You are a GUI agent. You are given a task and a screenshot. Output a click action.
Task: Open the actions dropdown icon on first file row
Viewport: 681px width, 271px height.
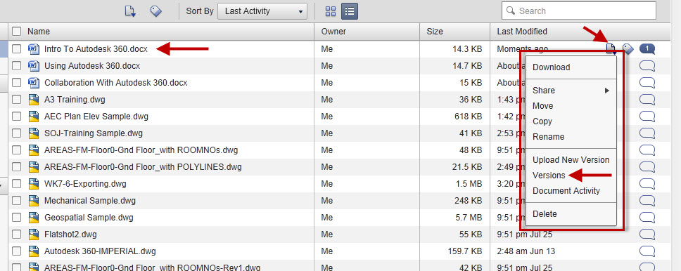[611, 49]
